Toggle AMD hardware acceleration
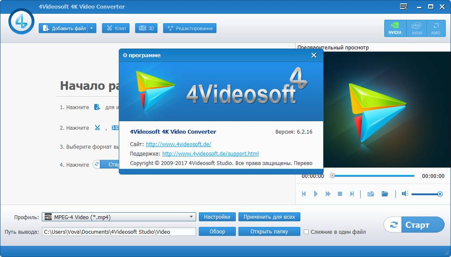Viewport: 451px width, 257px height. click(x=436, y=28)
